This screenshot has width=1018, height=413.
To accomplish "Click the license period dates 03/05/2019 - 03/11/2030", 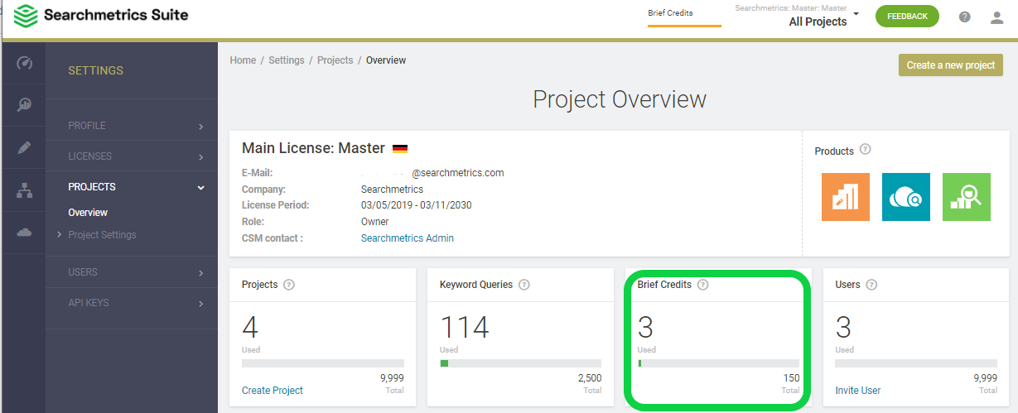I will coord(417,205).
